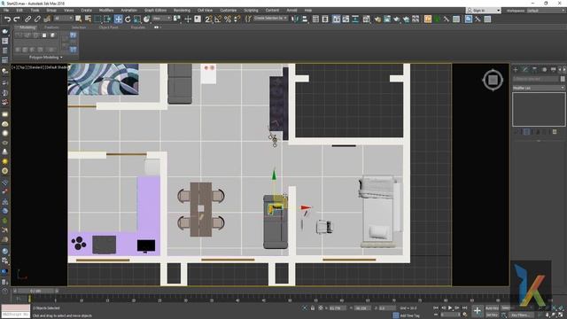This screenshot has height=319, width=567.
Task: Click the Mirror tool icon
Action: [x=295, y=19]
